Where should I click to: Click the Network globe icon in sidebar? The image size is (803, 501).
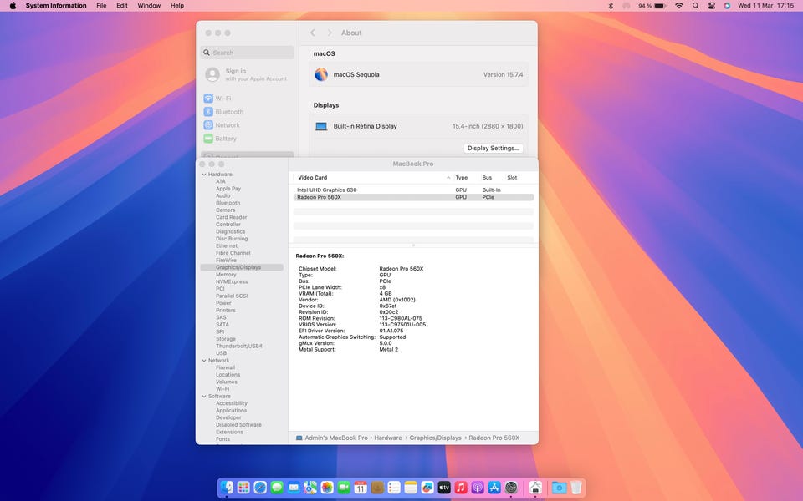pyautogui.click(x=208, y=125)
